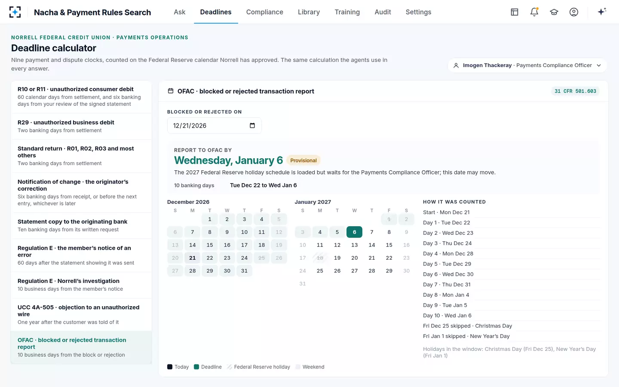
Task: Select R29 unauthorized business debit clock
Action: (x=81, y=126)
